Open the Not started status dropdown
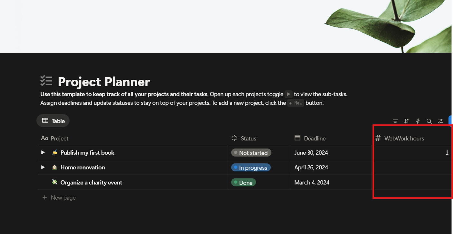This screenshot has height=234, width=453. click(251, 153)
